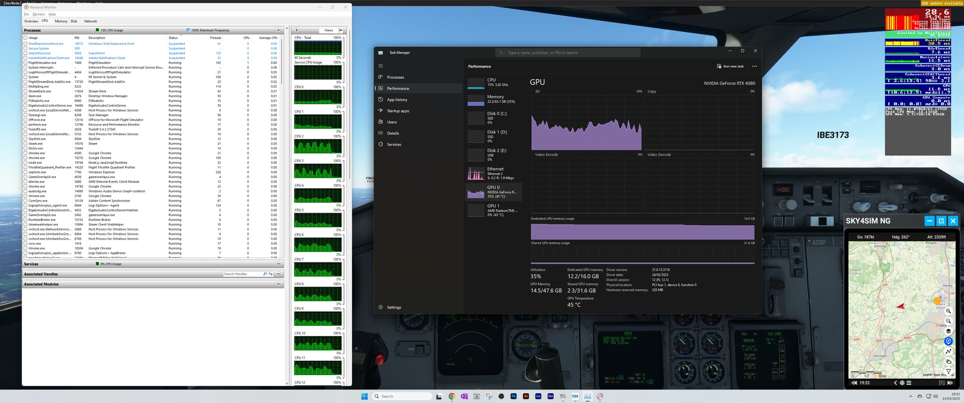Open Task Manager three-dot more options
The image size is (964, 403).
coord(754,66)
